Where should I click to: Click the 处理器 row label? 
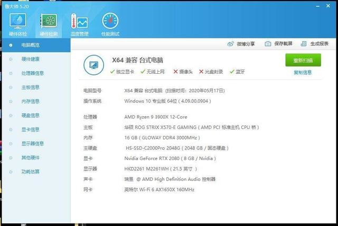point(90,117)
